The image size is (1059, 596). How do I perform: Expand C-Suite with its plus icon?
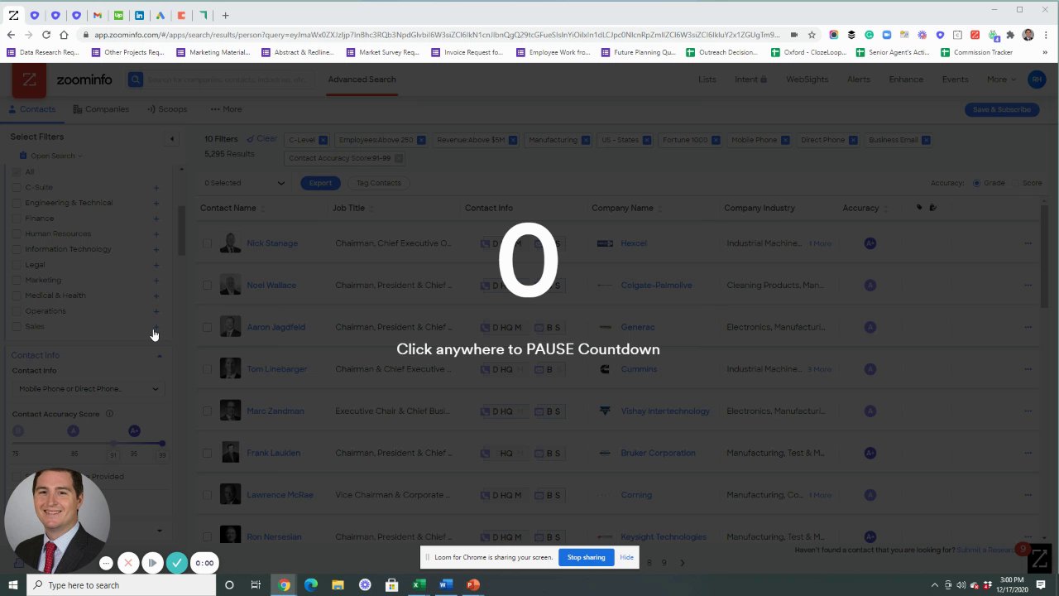[156, 188]
